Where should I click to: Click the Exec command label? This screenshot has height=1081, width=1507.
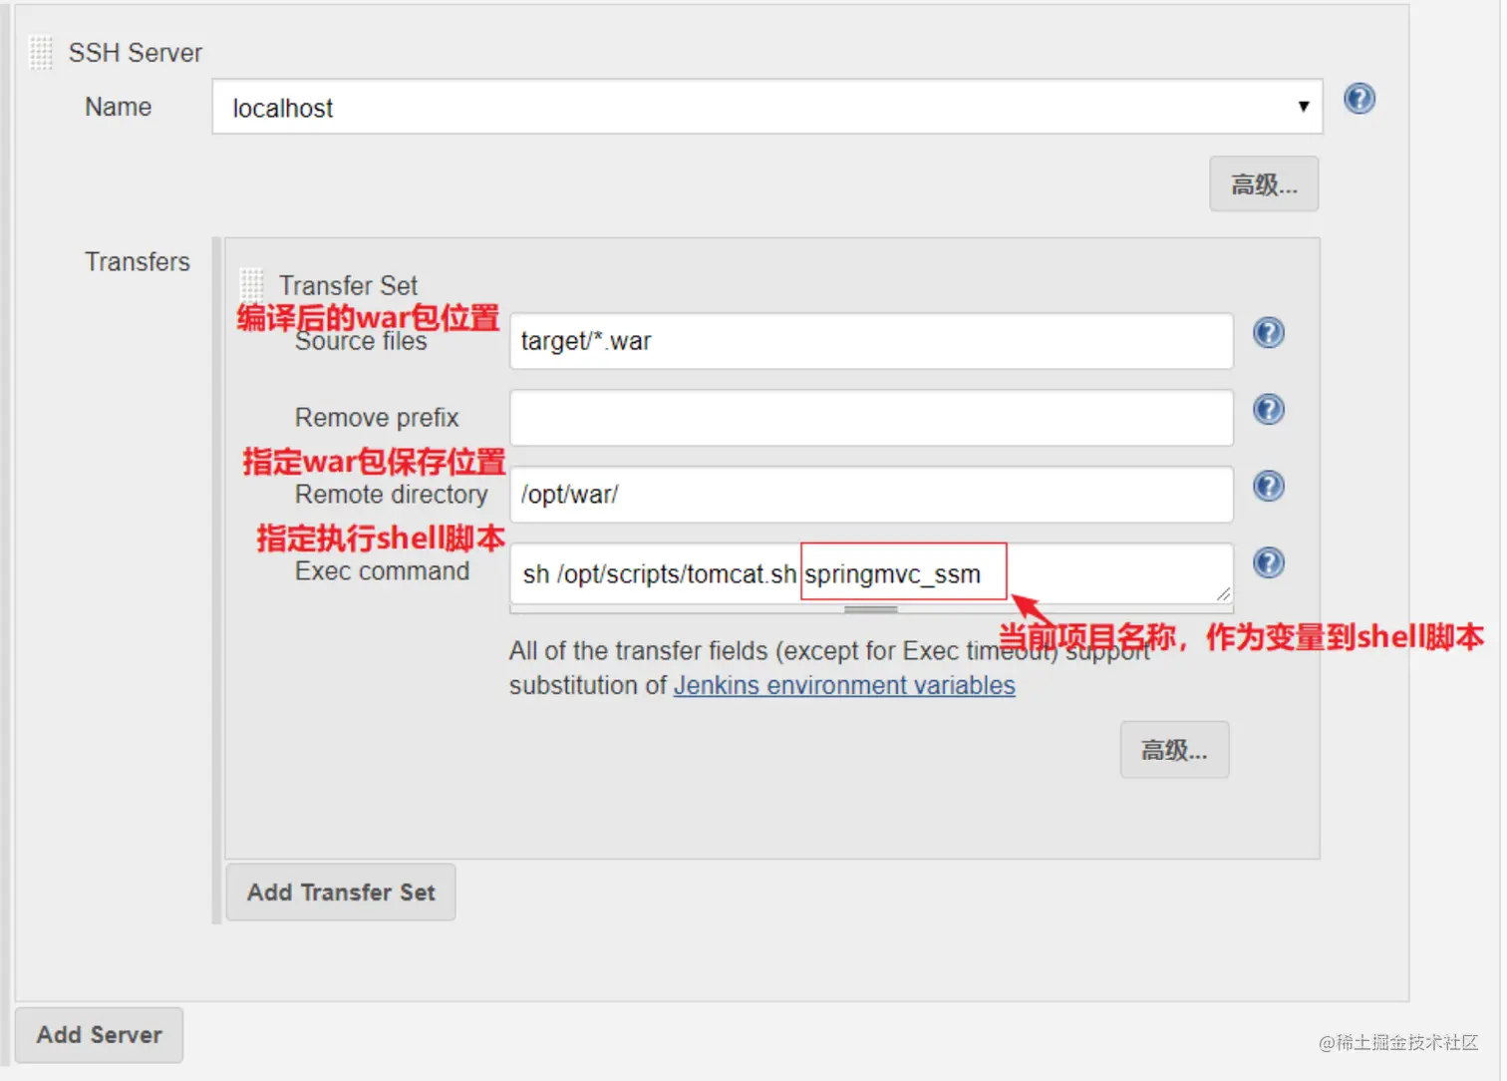[382, 571]
